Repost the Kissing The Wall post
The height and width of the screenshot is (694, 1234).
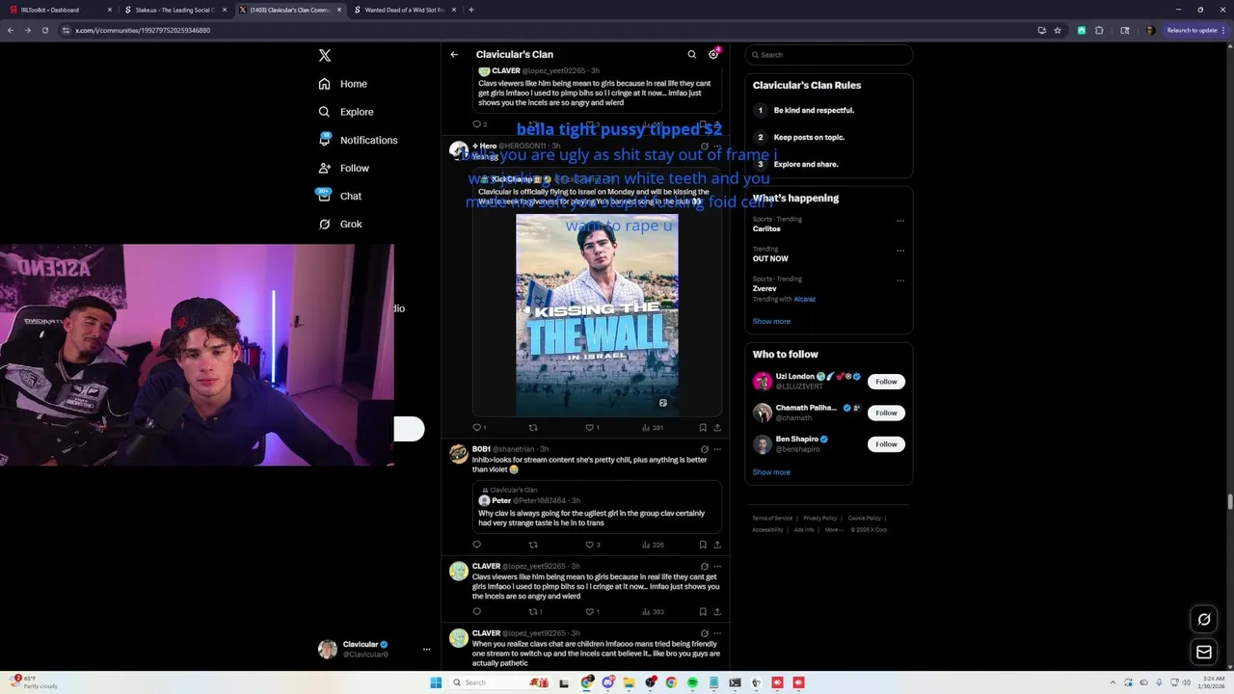[533, 427]
